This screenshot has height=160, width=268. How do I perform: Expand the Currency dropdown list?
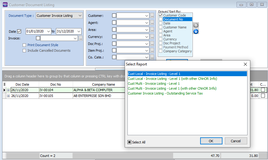point(147,37)
